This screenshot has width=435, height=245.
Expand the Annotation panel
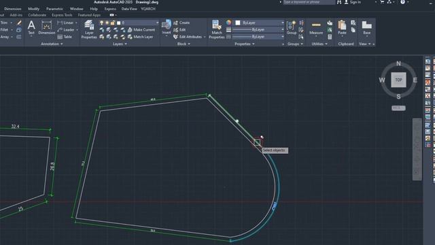coord(52,44)
